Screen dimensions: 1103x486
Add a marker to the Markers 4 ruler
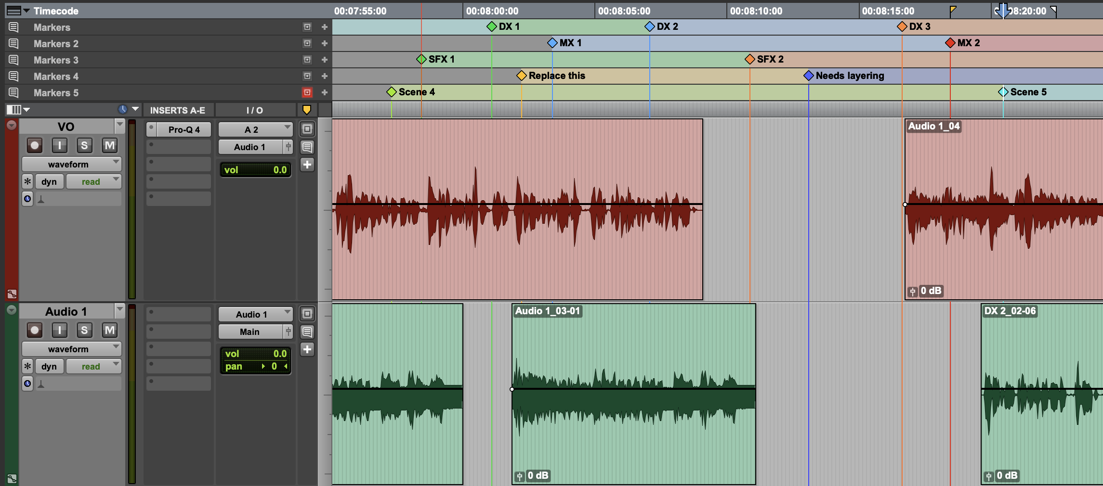(x=325, y=77)
